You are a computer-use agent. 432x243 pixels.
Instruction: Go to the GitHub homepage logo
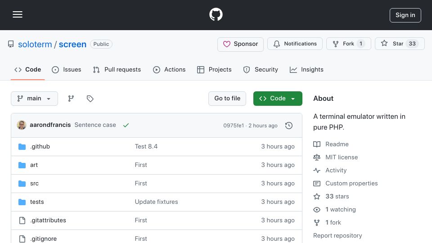(x=216, y=14)
